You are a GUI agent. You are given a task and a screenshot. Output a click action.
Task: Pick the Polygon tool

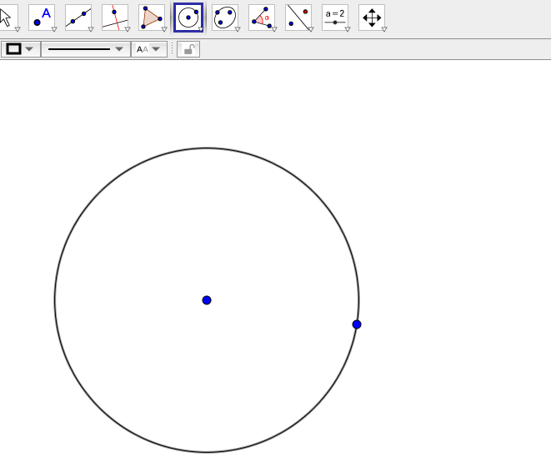(152, 17)
